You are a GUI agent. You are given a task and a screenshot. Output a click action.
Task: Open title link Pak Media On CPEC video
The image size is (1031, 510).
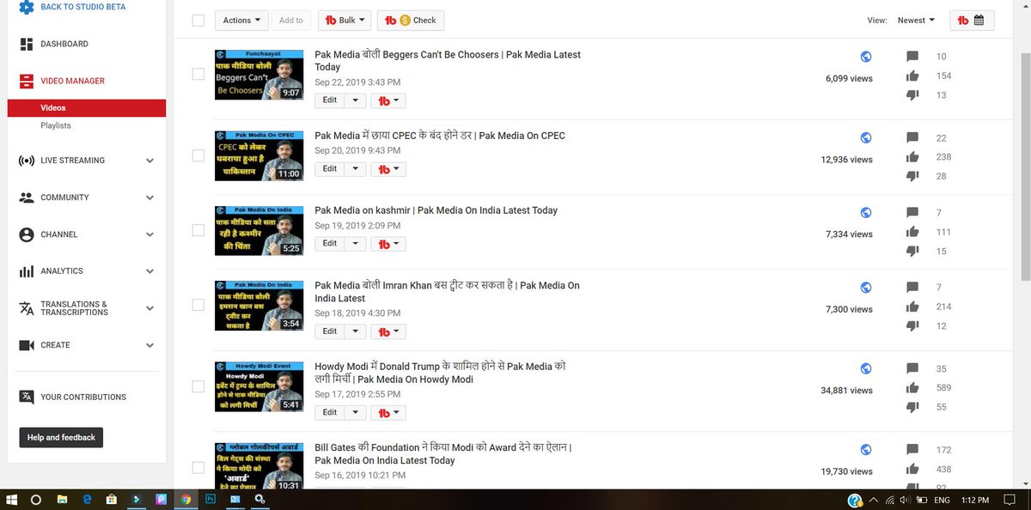click(440, 136)
